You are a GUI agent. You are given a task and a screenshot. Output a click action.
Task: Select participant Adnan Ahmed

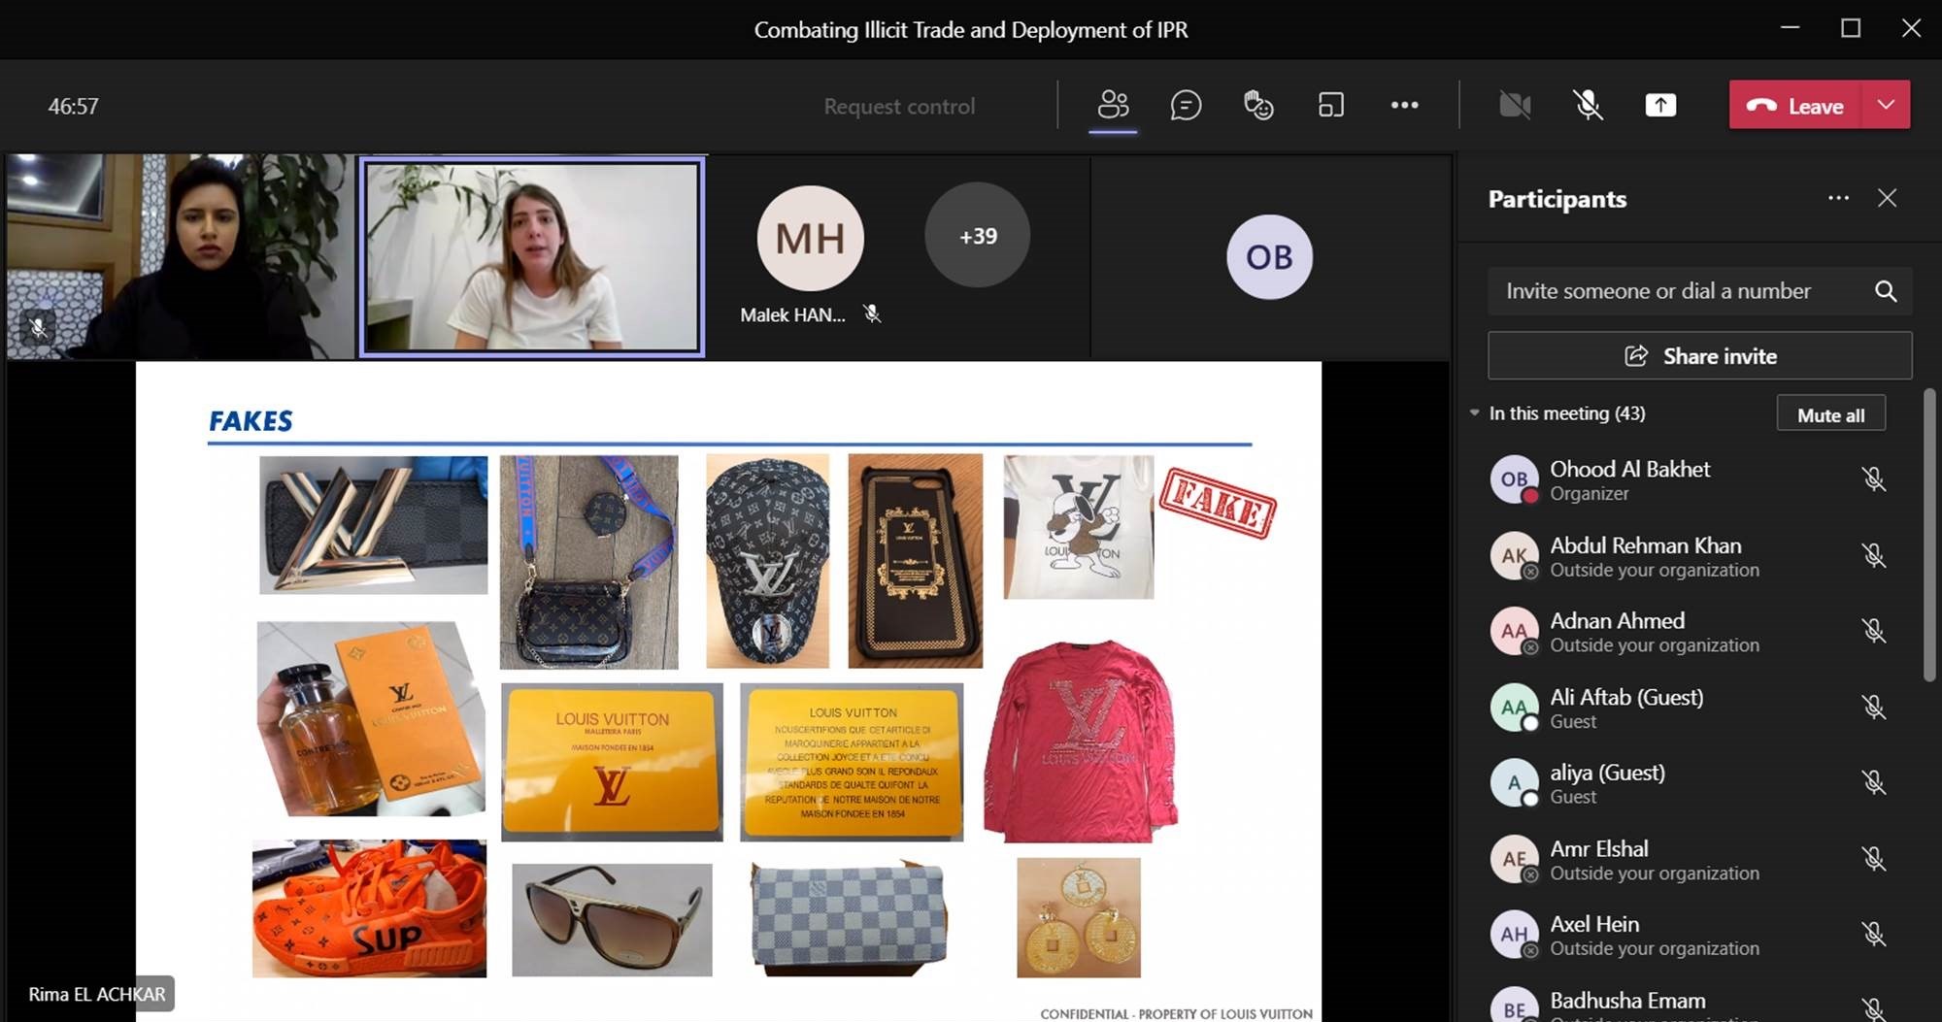1690,632
